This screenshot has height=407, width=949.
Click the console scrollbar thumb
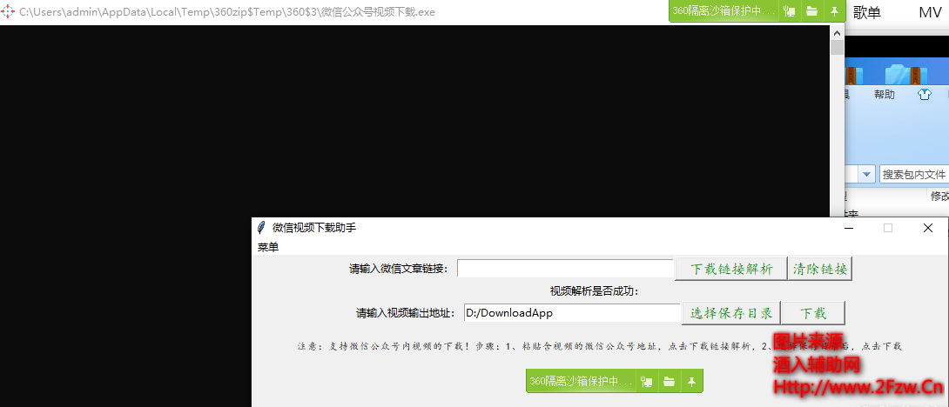click(x=837, y=48)
